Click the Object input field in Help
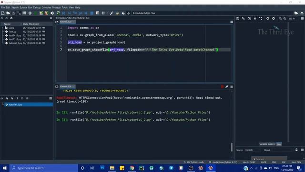This screenshot has width=305, height=172. tap(282, 150)
